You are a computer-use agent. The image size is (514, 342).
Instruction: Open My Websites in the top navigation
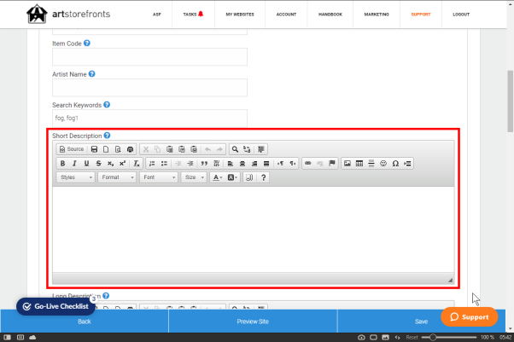click(240, 14)
